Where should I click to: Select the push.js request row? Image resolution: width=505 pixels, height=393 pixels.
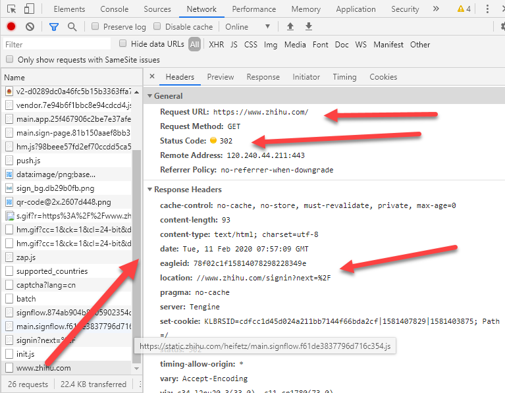[68, 161]
